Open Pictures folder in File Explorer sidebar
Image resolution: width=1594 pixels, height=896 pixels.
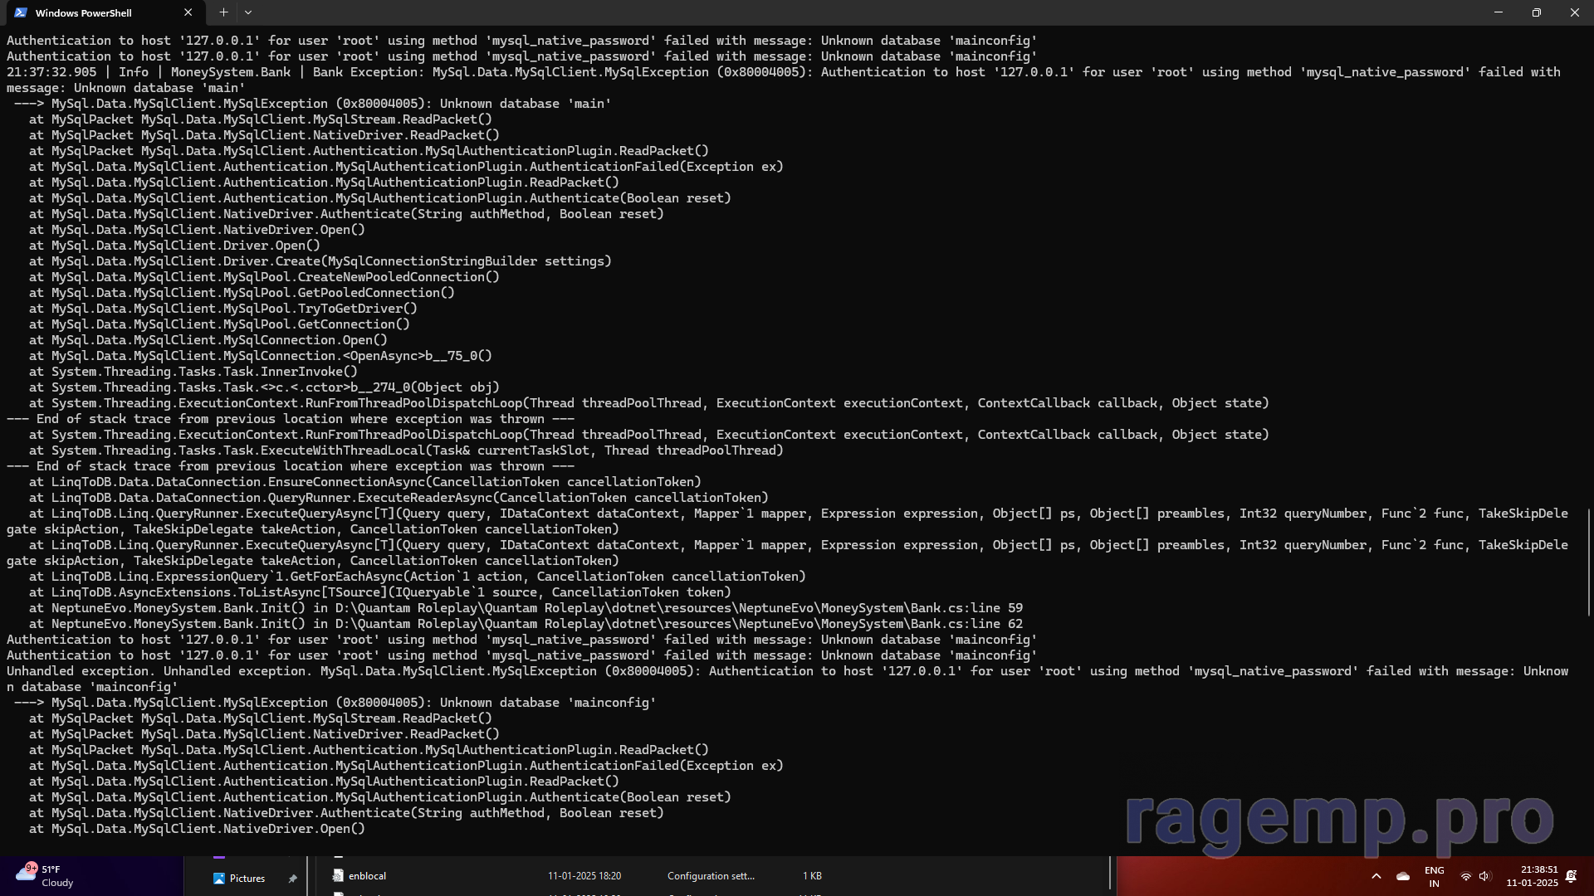click(x=247, y=879)
